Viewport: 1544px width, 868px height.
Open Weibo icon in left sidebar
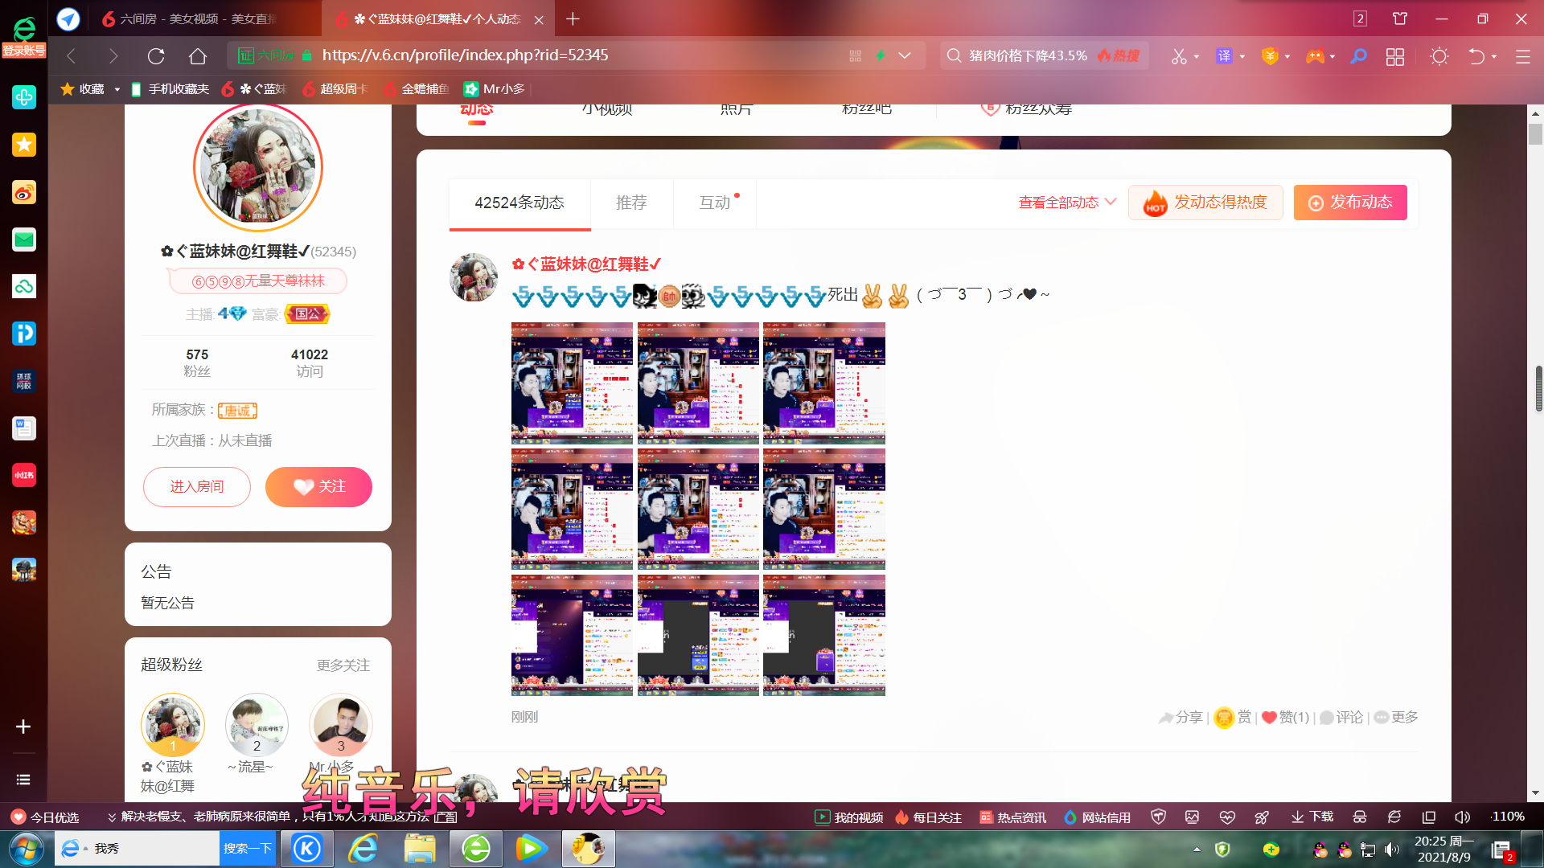(24, 192)
